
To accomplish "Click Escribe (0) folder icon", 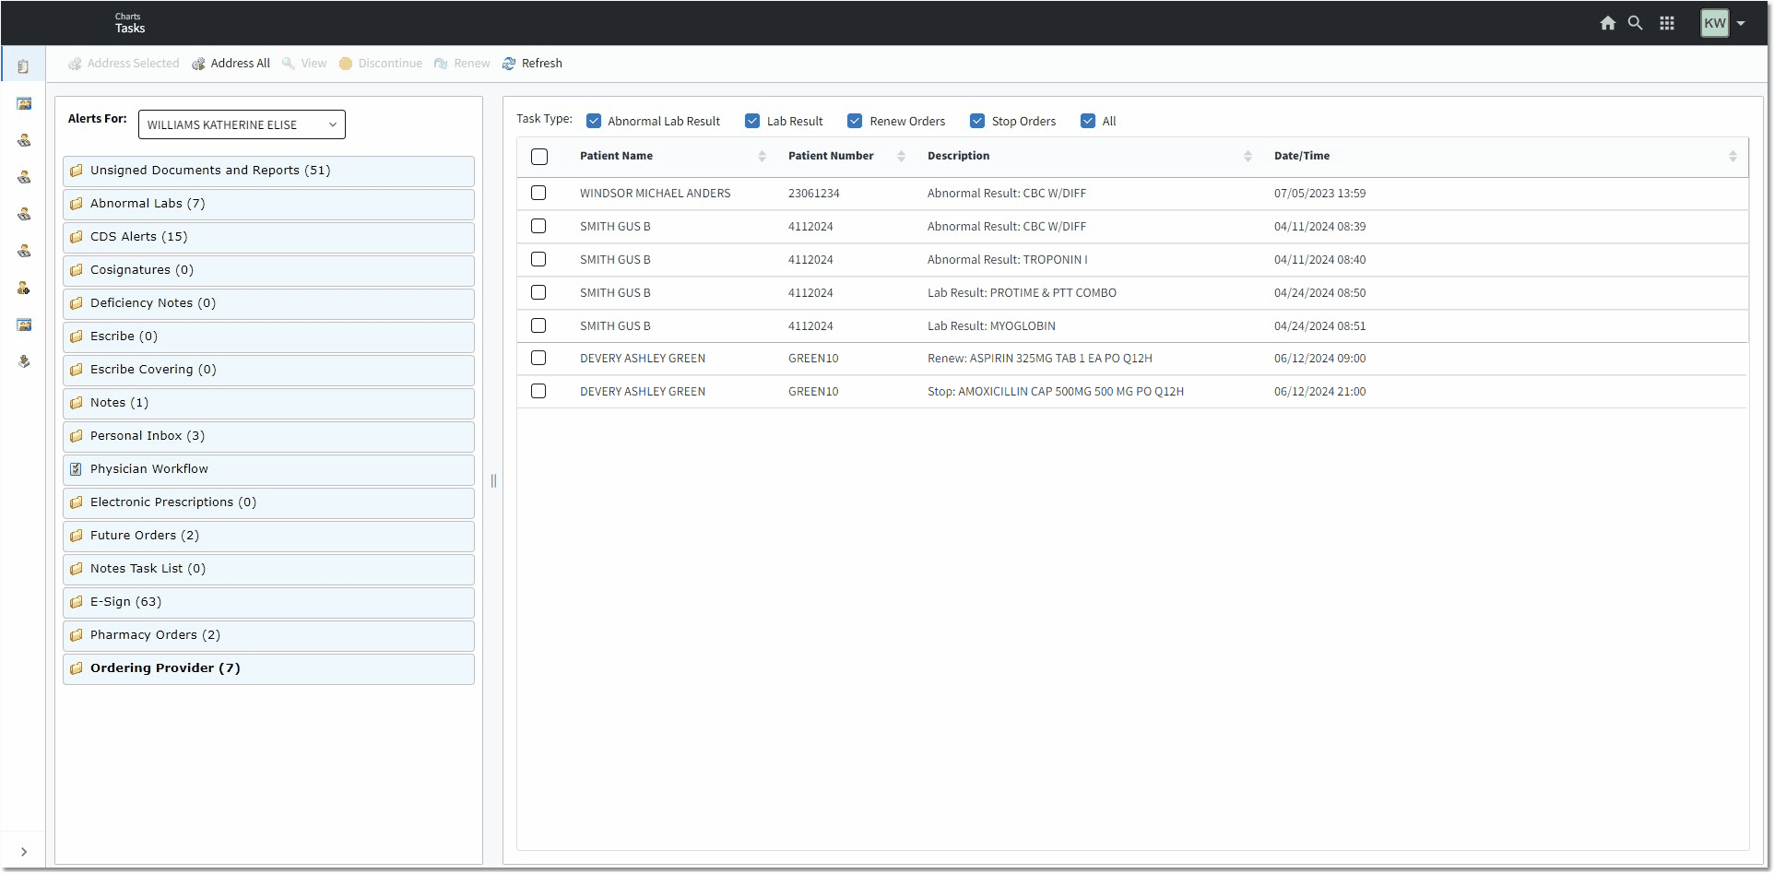I will tap(76, 337).
